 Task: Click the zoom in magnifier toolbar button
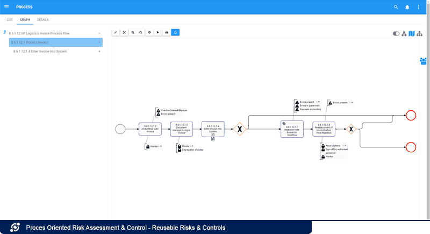pyautogui.click(x=133, y=32)
